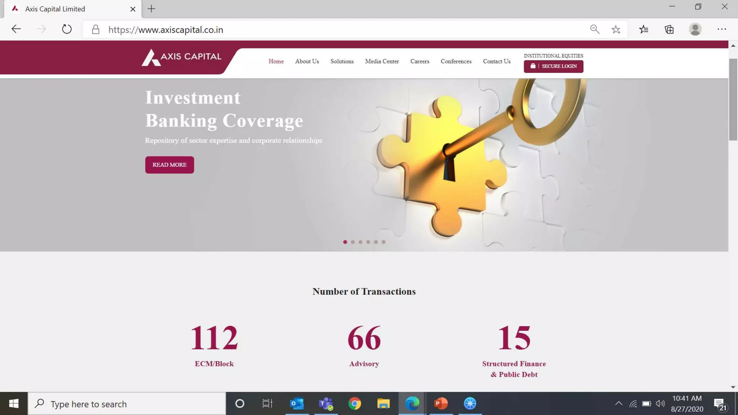Select the third carousel dot

pos(360,242)
